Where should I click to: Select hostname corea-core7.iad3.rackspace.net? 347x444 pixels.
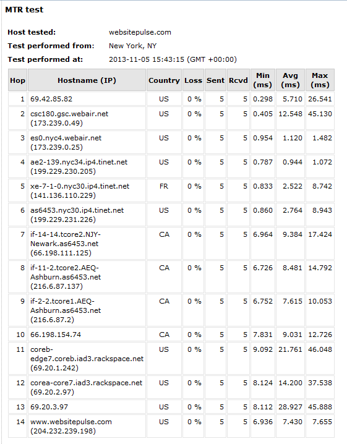(87, 383)
